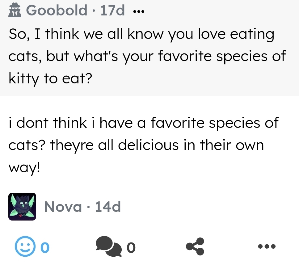299x265 pixels.
Task: Open Nova's profile picture thumbnail
Action: coord(22,207)
